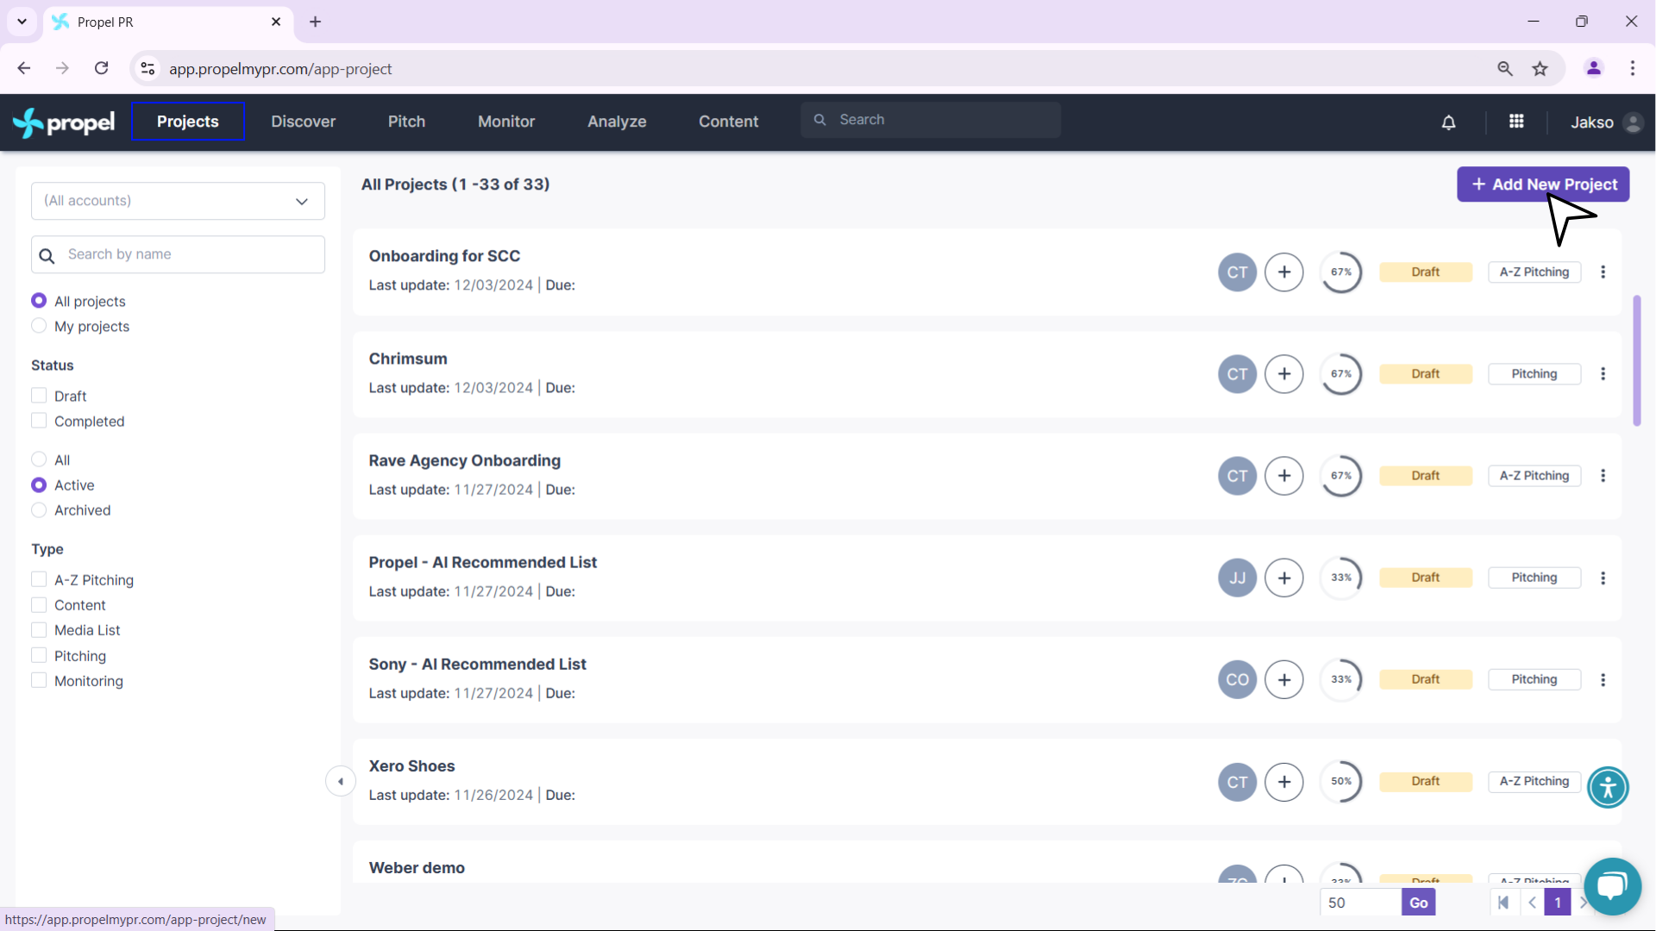The image size is (1656, 931).
Task: Go to previous page arrow
Action: 1533,903
